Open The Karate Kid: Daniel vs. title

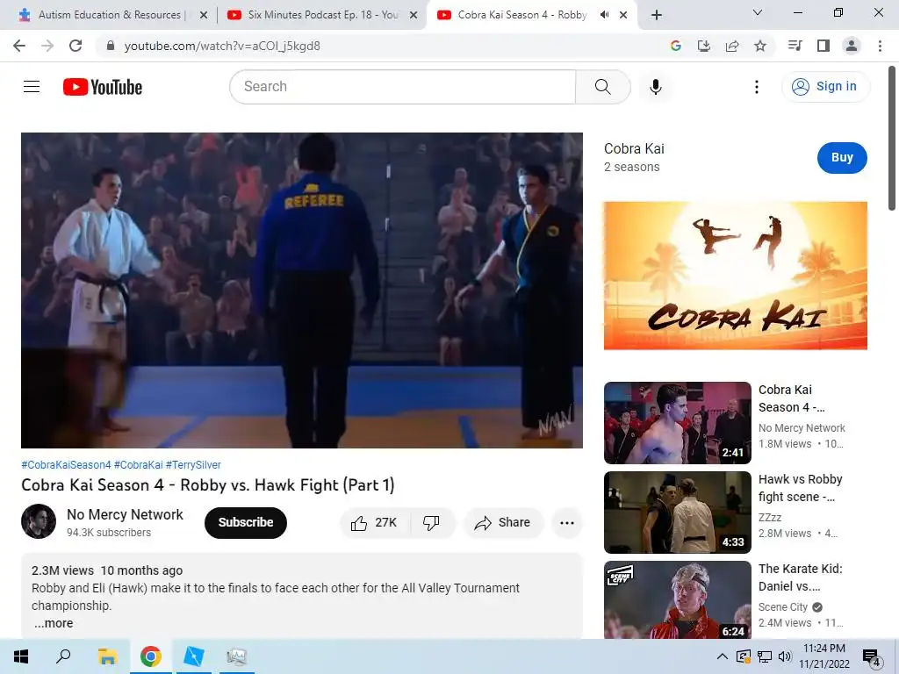coord(801,577)
